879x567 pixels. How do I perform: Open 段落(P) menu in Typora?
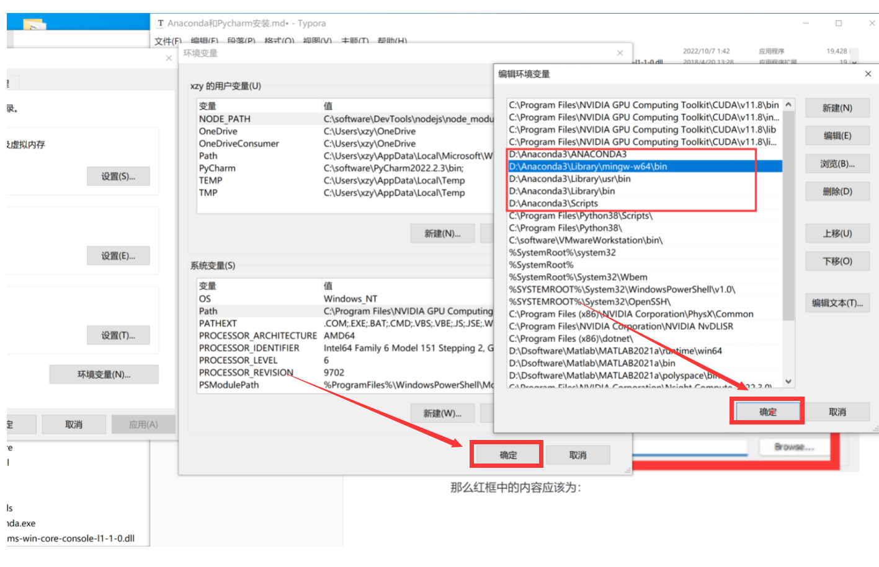(x=241, y=41)
